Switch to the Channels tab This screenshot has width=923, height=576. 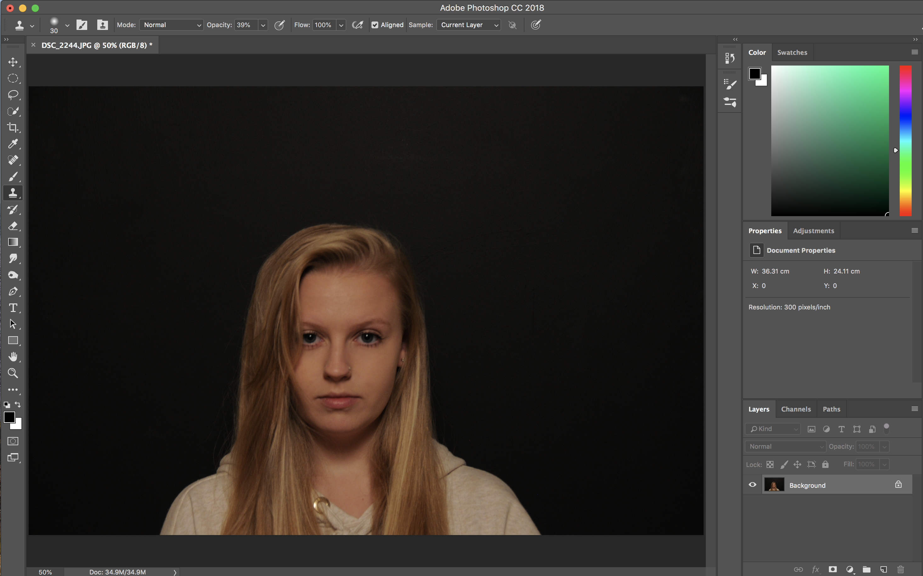pos(796,409)
